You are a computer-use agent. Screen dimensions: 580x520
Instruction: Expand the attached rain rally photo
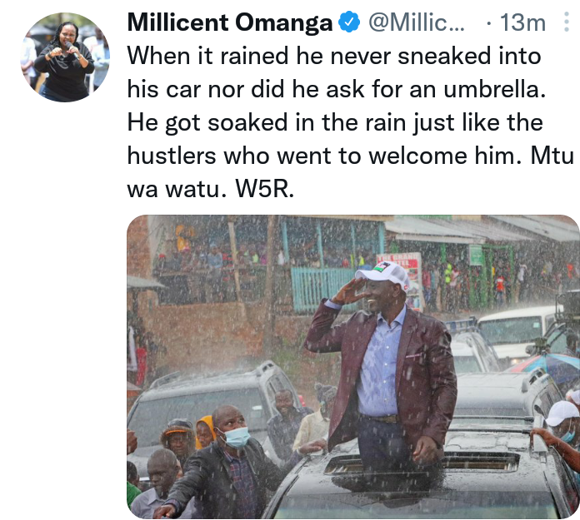coord(353,366)
